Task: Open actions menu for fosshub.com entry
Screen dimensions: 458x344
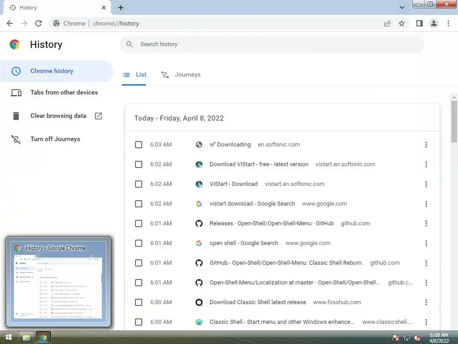Action: tap(426, 302)
